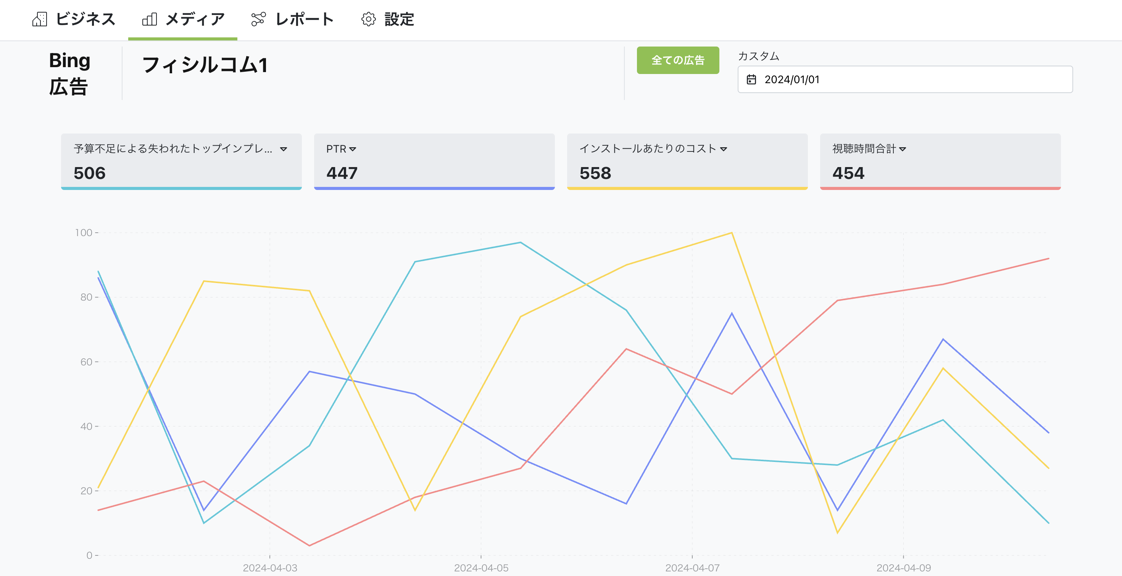Toggle the PTR metric card selection
The image size is (1122, 576).
coord(434,163)
